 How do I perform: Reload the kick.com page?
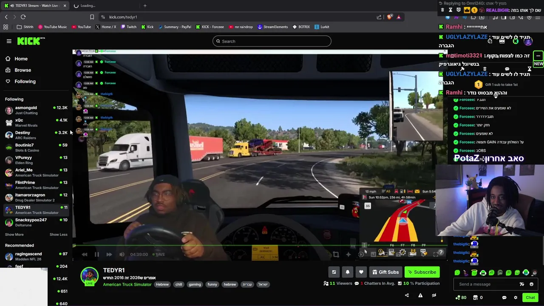[x=23, y=17]
